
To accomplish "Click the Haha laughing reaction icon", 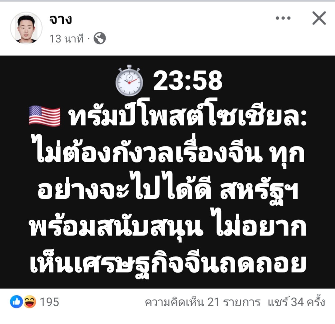I will [x=30, y=302].
